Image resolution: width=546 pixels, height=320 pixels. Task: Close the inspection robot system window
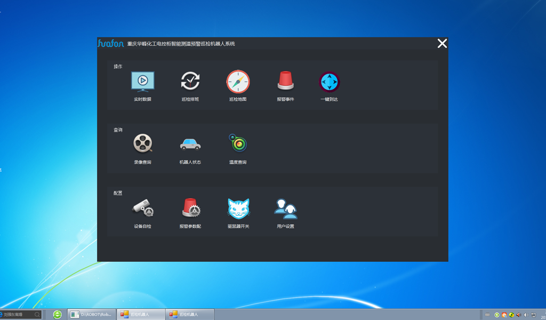pyautogui.click(x=442, y=44)
